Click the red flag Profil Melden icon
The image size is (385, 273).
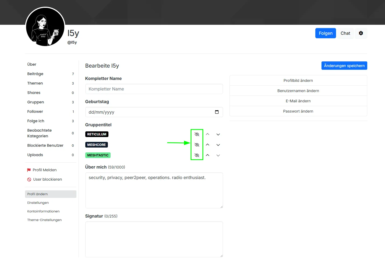click(x=29, y=170)
